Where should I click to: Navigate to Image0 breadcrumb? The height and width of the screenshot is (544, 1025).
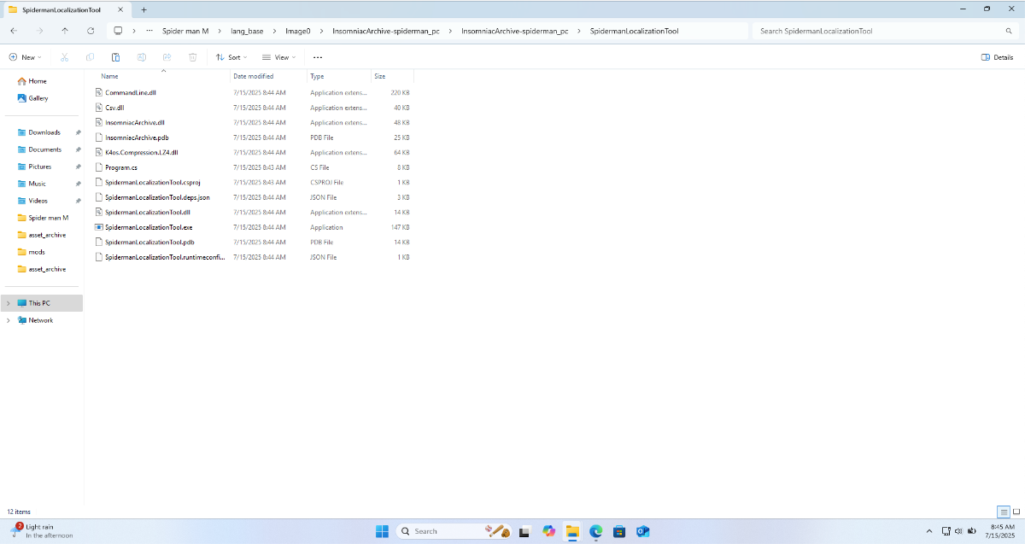(x=298, y=31)
